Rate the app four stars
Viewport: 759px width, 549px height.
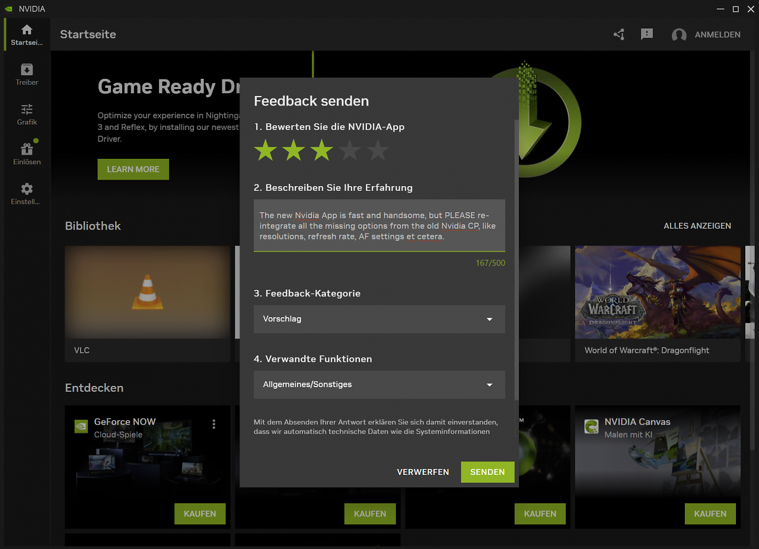pos(350,150)
